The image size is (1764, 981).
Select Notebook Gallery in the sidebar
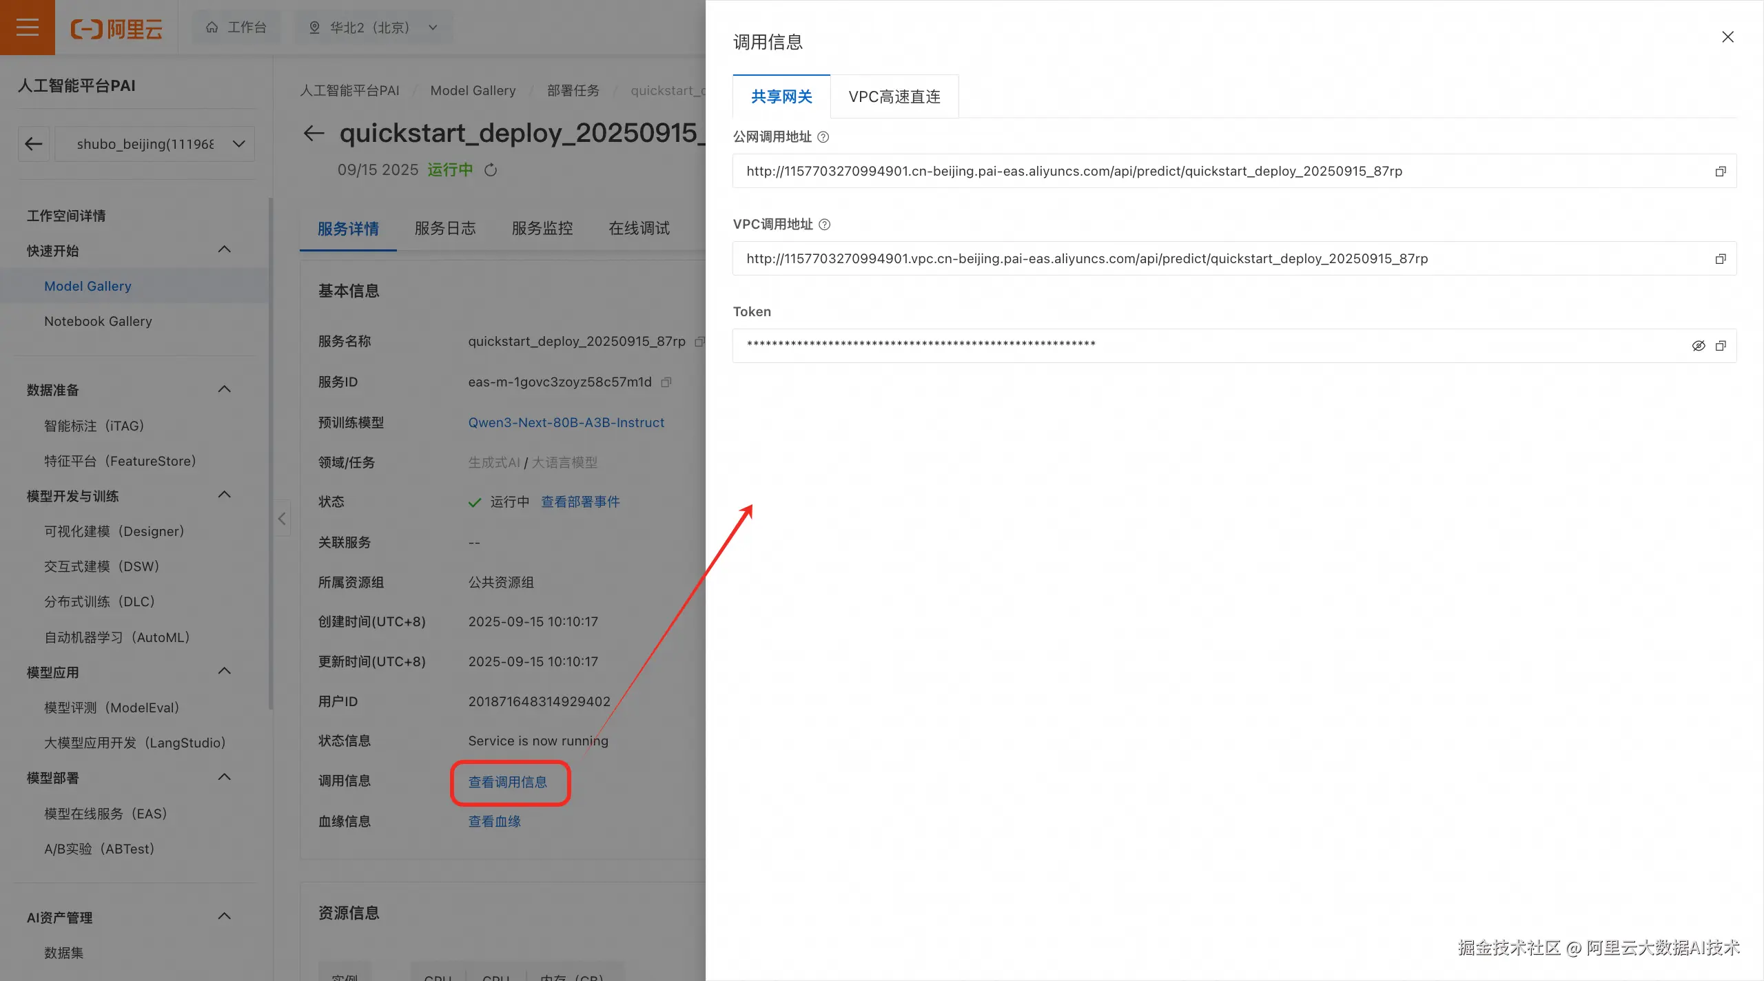point(98,321)
